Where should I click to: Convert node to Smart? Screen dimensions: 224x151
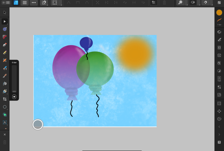coord(87,3)
